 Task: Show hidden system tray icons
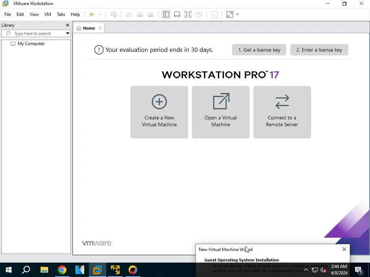tap(306, 270)
